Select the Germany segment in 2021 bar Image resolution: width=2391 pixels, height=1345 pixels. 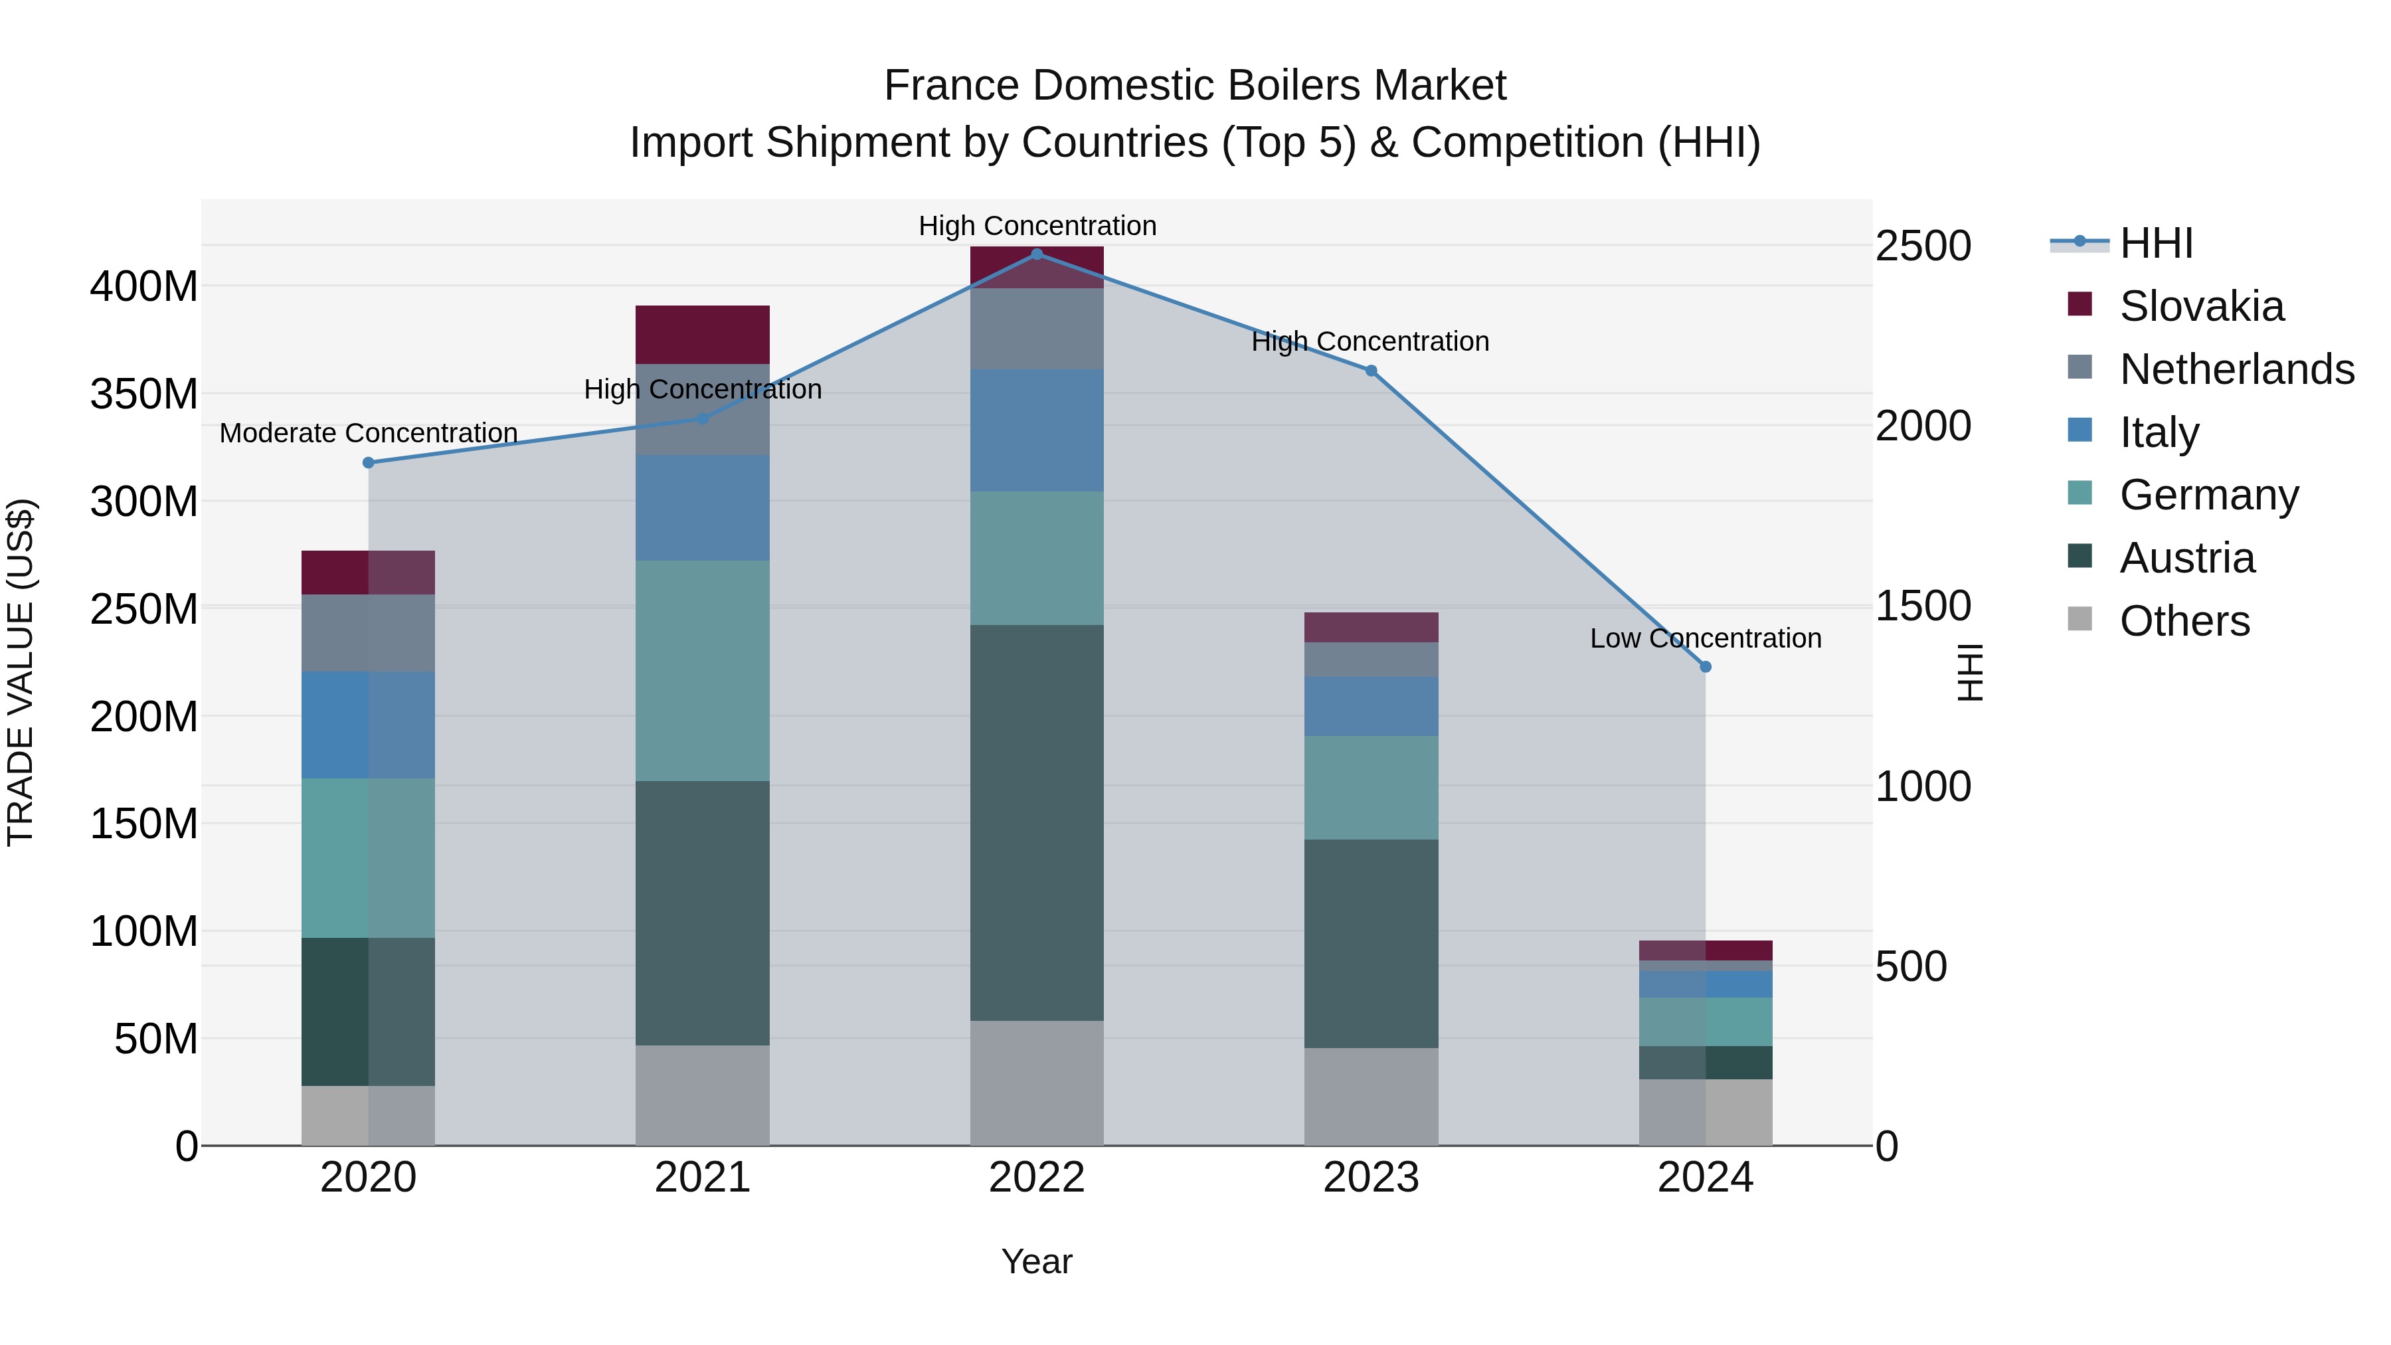click(x=703, y=670)
